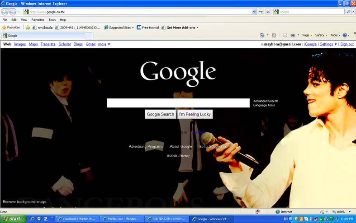Image resolution: width=356 pixels, height=223 pixels.
Task: Click the About Google link
Action: (181, 146)
